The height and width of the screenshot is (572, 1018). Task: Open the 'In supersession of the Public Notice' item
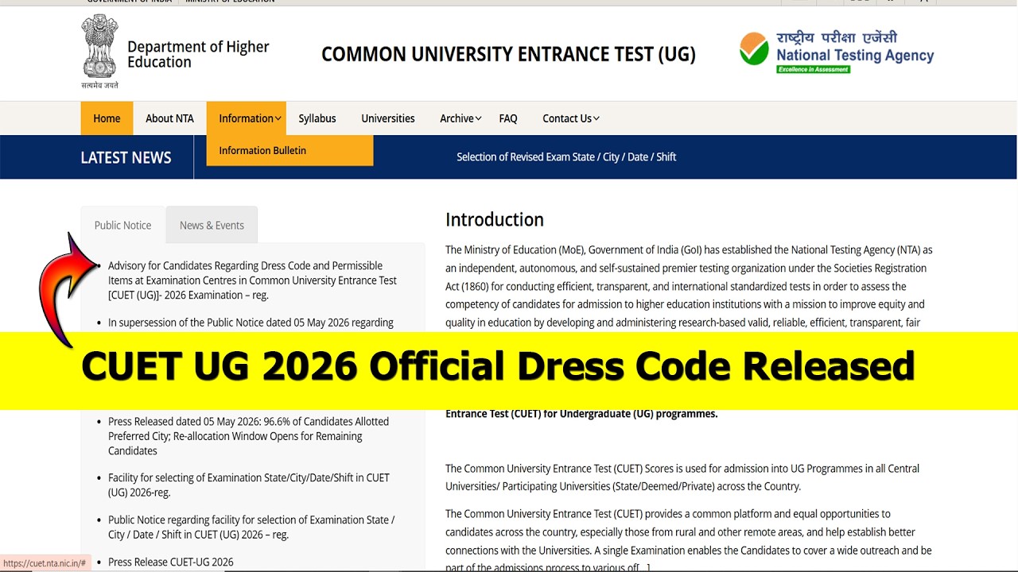251,323
